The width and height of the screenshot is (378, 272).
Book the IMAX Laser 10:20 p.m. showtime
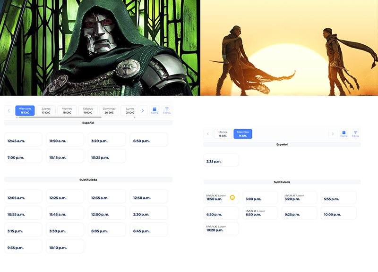coord(221,229)
